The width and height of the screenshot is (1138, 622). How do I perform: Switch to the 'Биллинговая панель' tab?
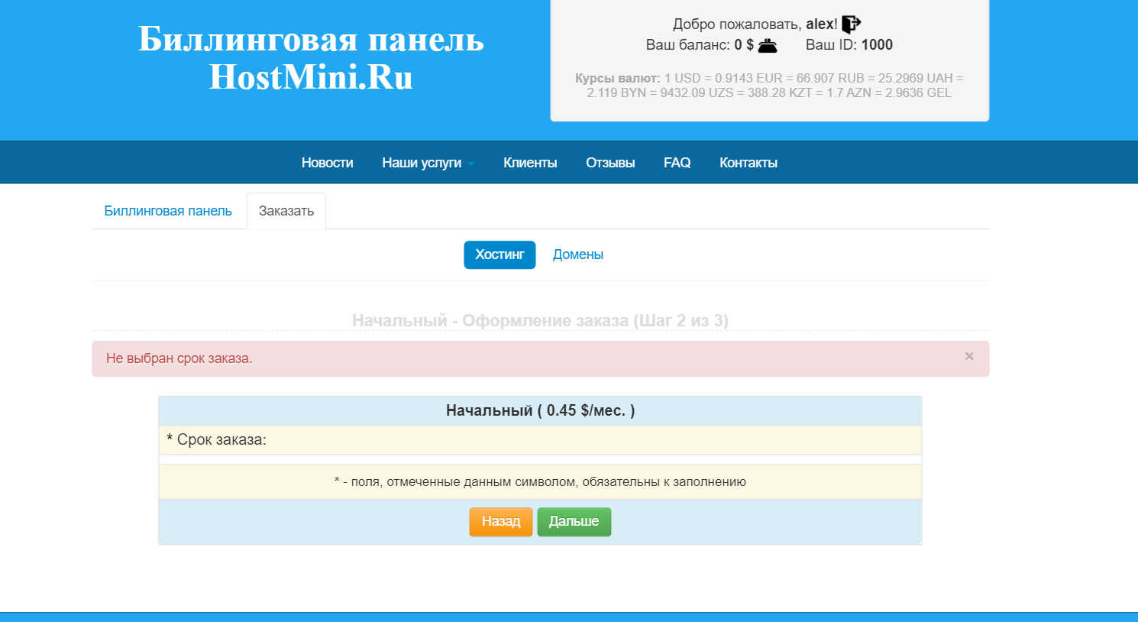point(168,211)
